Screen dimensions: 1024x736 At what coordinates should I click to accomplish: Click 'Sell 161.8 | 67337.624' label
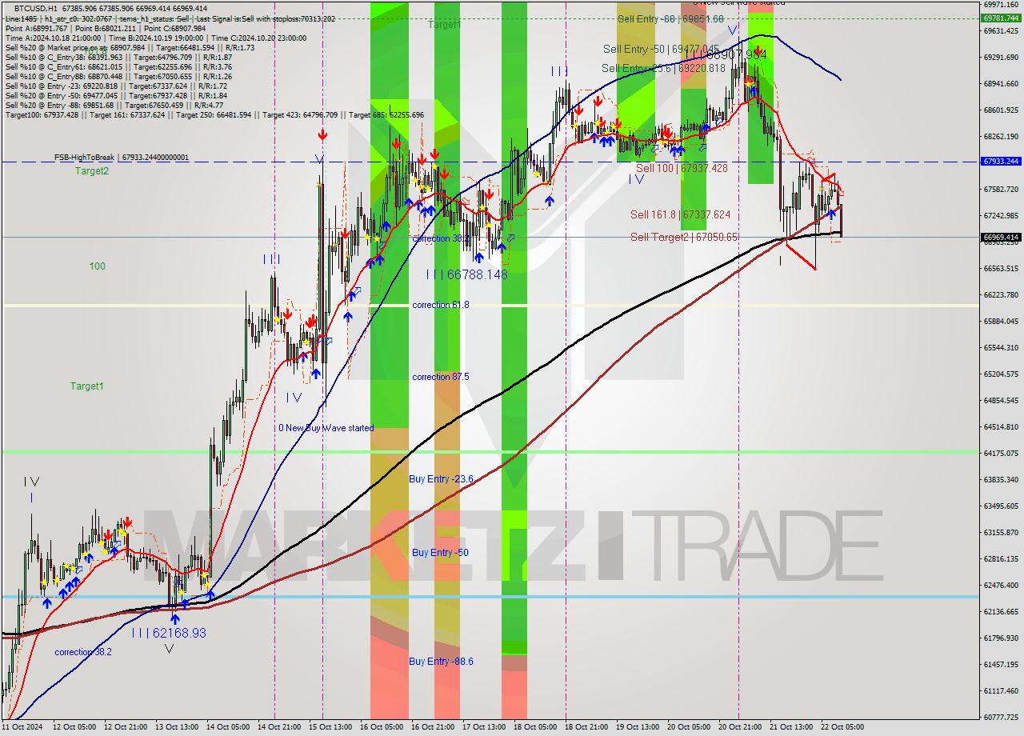pyautogui.click(x=680, y=214)
